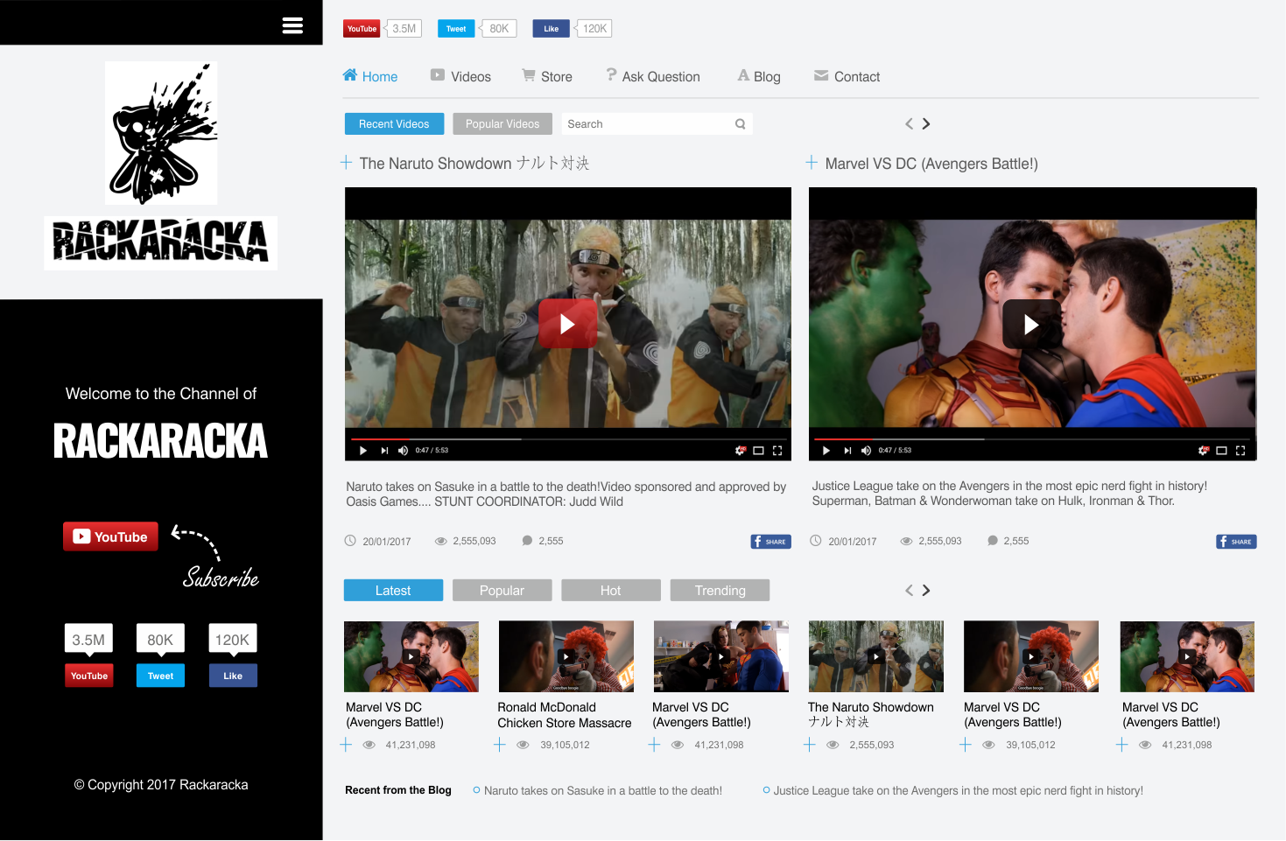Enter fullscreen in Marvel VS DC player
This screenshot has height=841, width=1286.
click(x=1240, y=451)
